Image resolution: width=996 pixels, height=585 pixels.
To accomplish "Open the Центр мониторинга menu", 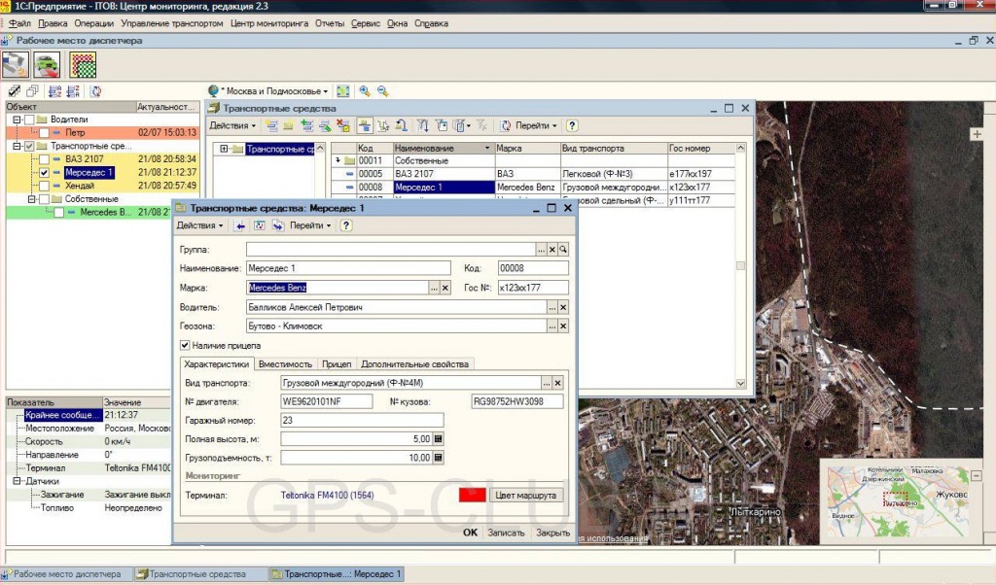I will (x=269, y=23).
